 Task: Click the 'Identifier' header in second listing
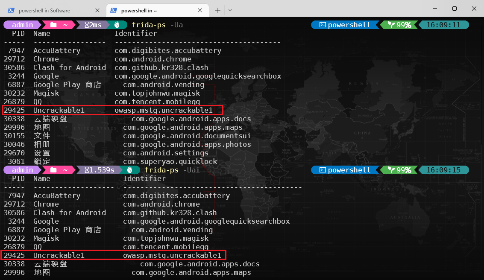tap(144, 178)
